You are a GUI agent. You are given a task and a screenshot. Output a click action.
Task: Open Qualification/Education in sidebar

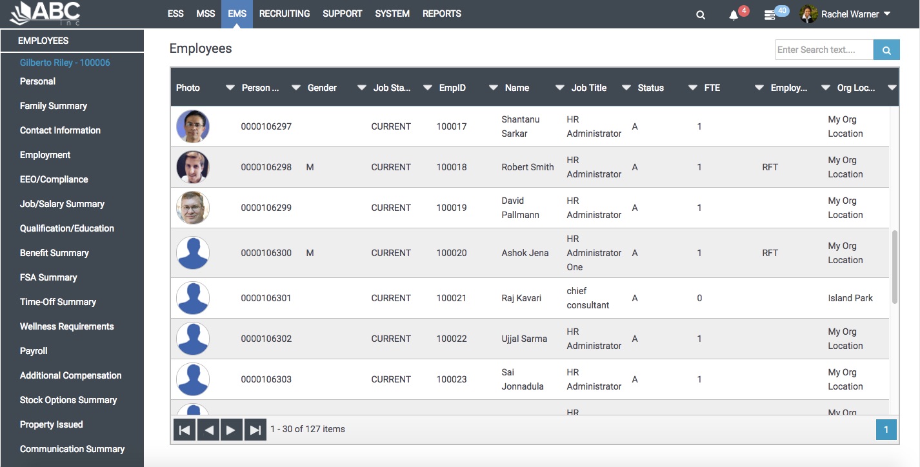(x=67, y=228)
